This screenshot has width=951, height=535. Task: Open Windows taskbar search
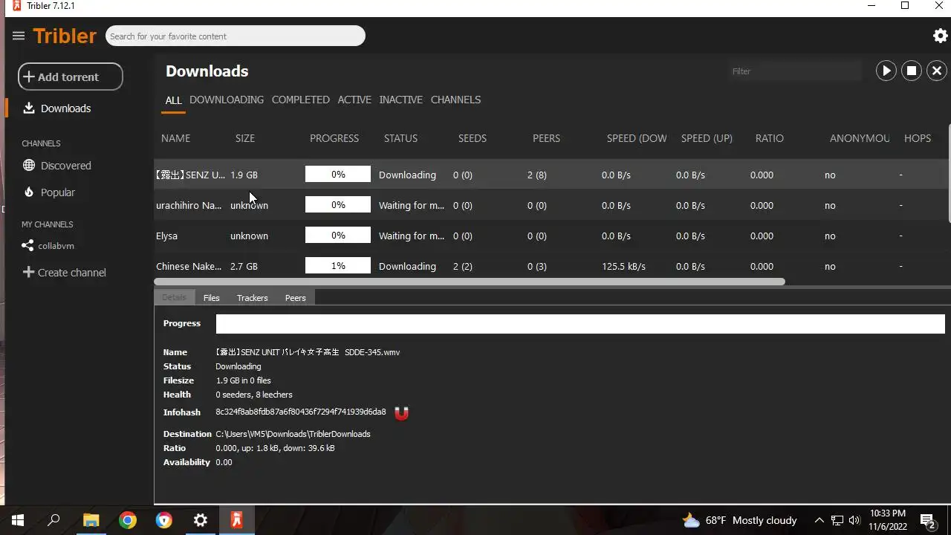(x=53, y=520)
